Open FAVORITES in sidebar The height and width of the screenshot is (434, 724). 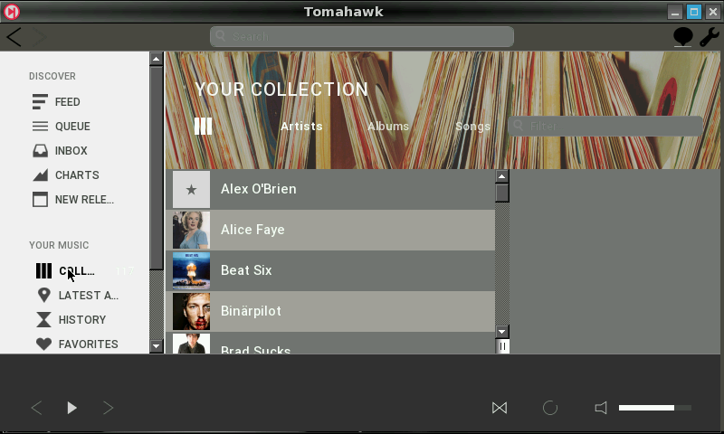pos(88,344)
